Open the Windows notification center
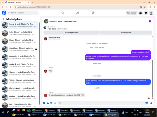Viewport: 157px width, 117px height. coord(153,112)
